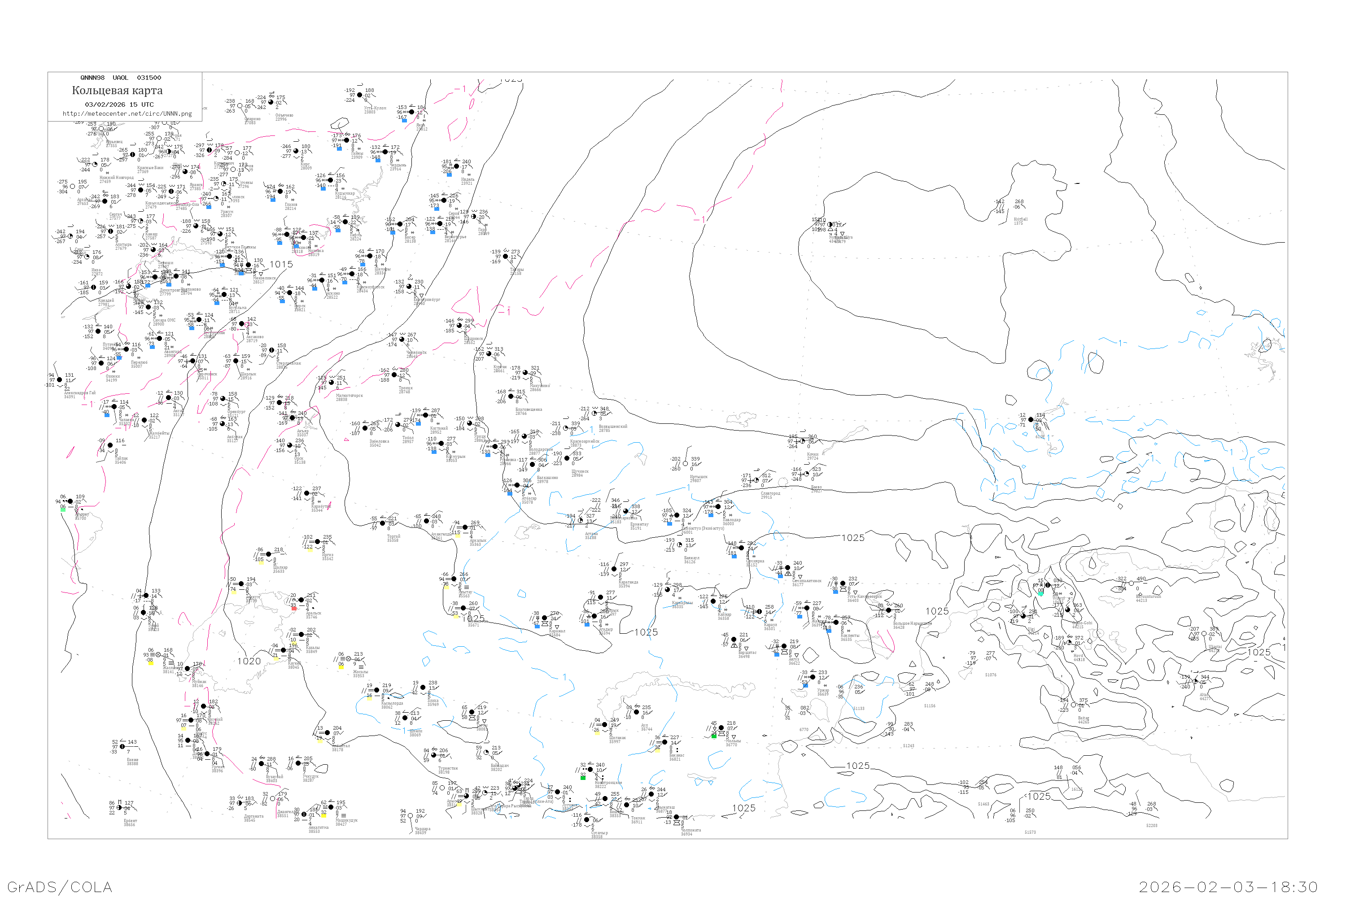Screen dimensions: 1346x897
Task: Click the Кызылорда filled station circle
Action: pyautogui.click(x=377, y=691)
